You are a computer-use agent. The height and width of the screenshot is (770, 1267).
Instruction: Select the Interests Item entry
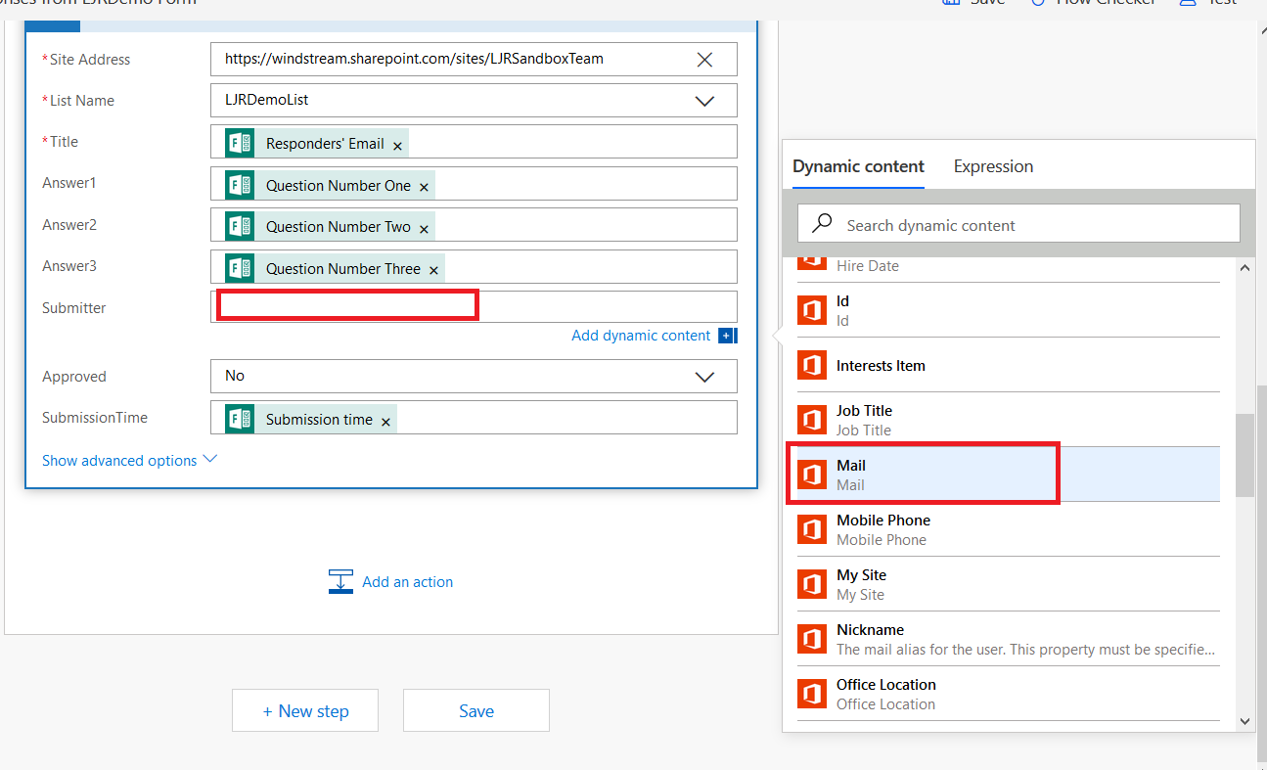1008,365
